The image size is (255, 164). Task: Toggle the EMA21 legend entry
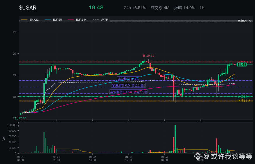(30, 20)
